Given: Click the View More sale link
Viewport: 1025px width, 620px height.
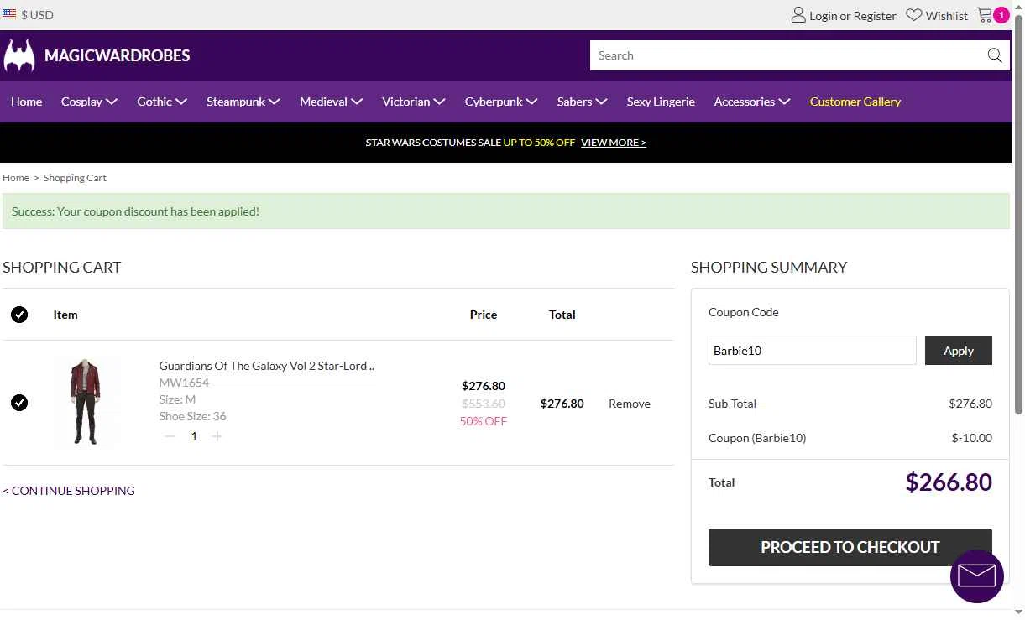Looking at the screenshot, I should (x=614, y=143).
